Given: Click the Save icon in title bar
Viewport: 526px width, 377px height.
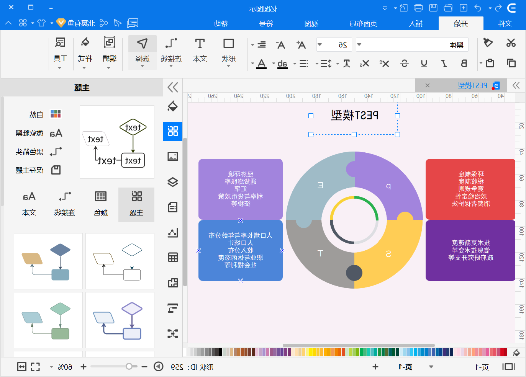Looking at the screenshot, I should point(433,8).
